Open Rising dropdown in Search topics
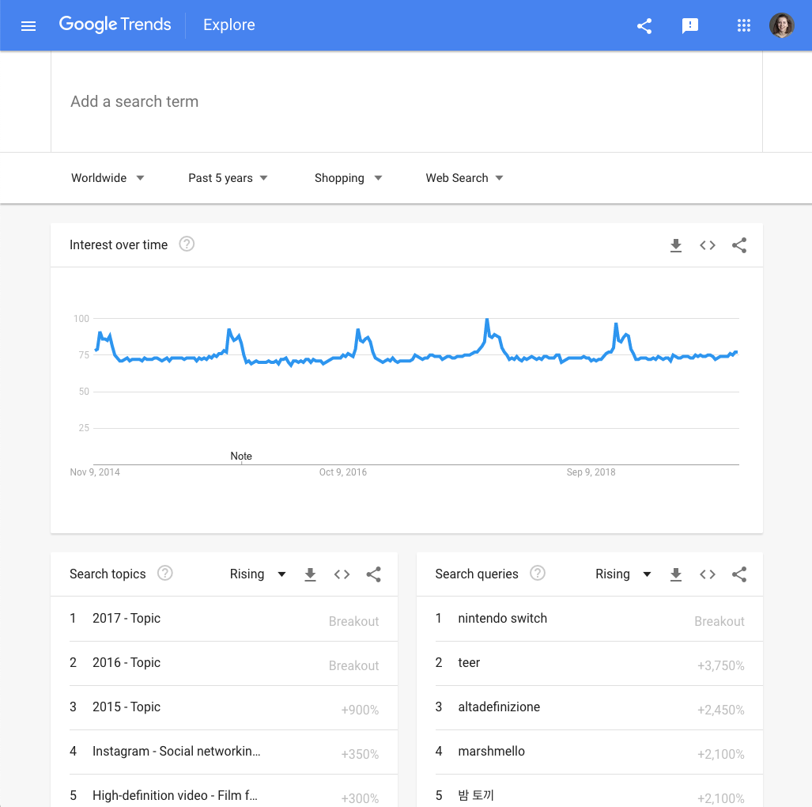This screenshot has height=807, width=812. [258, 574]
